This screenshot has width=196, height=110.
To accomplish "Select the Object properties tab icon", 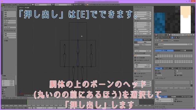I will [168, 37].
